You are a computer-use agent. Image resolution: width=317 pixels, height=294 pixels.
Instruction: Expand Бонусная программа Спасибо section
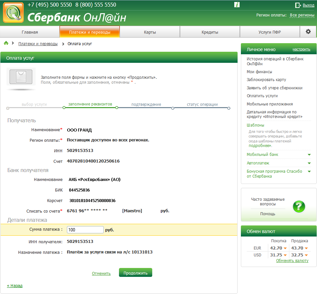pyautogui.click(x=309, y=171)
